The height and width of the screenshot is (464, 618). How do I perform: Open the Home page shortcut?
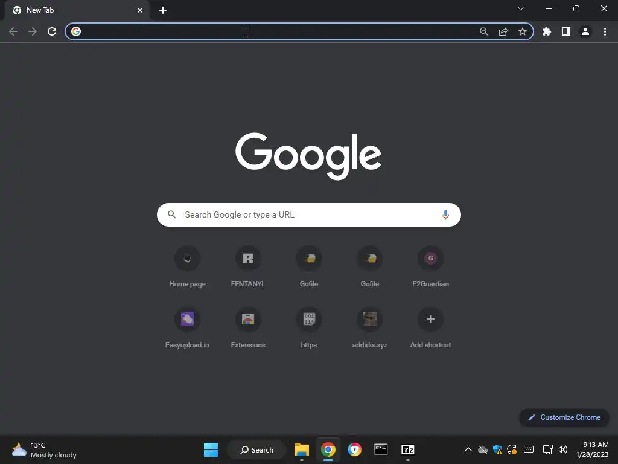pos(187,266)
